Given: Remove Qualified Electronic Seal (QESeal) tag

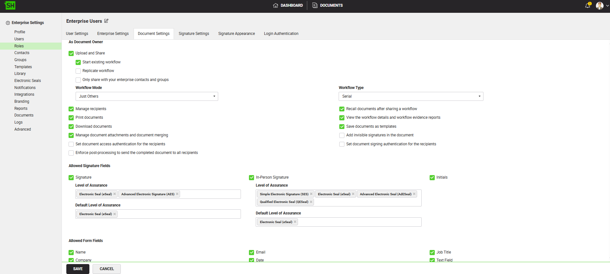Looking at the screenshot, I should pyautogui.click(x=311, y=202).
